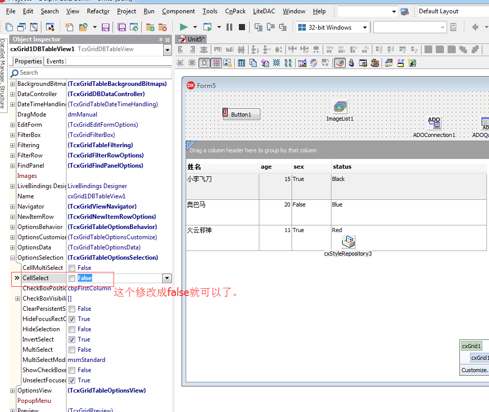Click the Pause button in toolbar

point(230,27)
